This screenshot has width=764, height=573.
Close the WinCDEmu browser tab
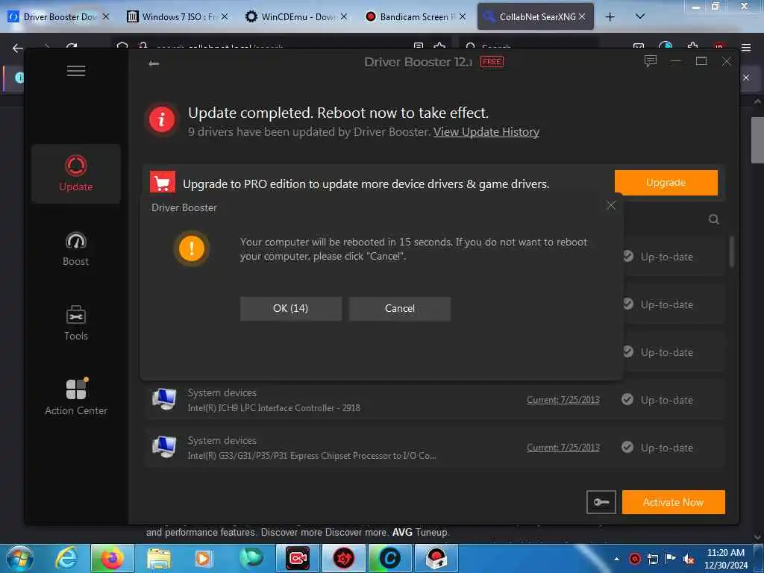click(344, 16)
